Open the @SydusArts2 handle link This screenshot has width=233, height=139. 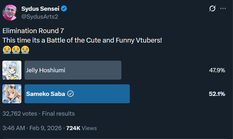tap(40, 17)
